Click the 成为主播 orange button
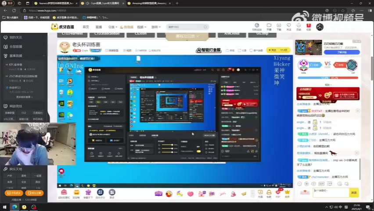The height and width of the screenshot is (211, 374). click(34, 193)
